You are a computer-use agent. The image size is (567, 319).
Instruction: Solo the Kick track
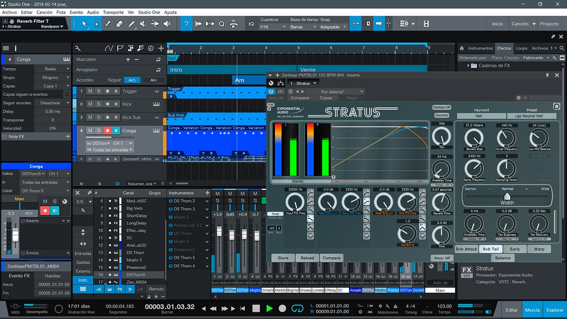tap(99, 104)
